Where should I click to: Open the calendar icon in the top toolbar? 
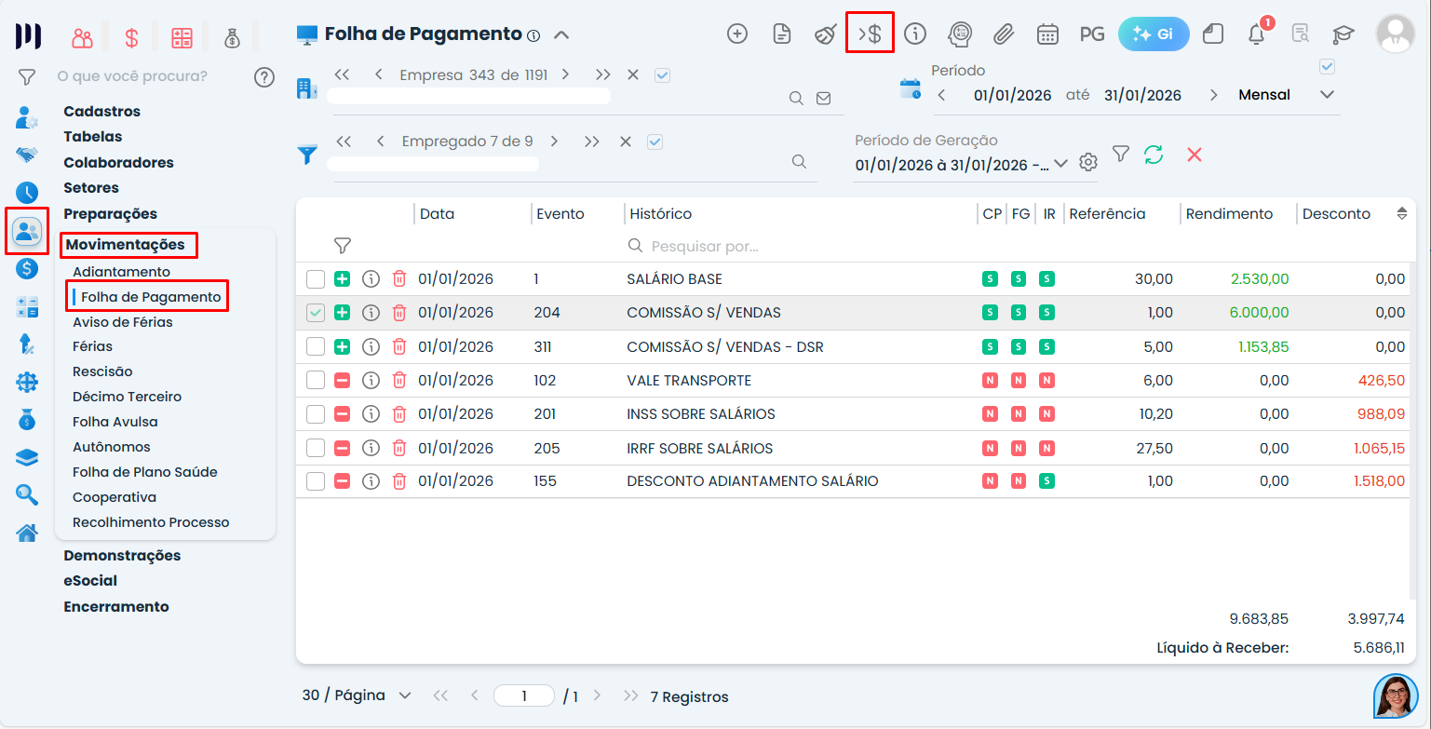[1048, 34]
